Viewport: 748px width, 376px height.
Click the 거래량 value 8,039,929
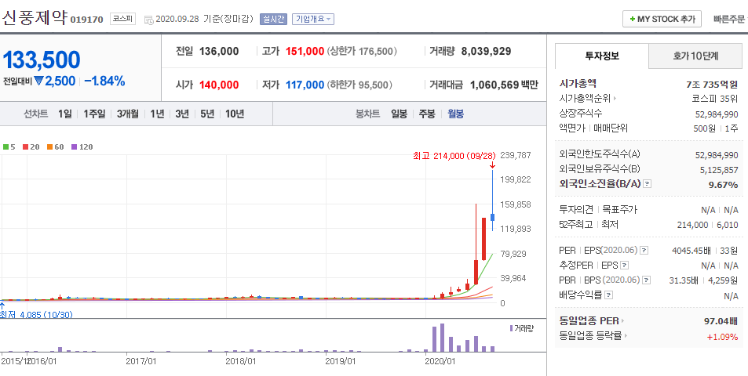point(486,52)
